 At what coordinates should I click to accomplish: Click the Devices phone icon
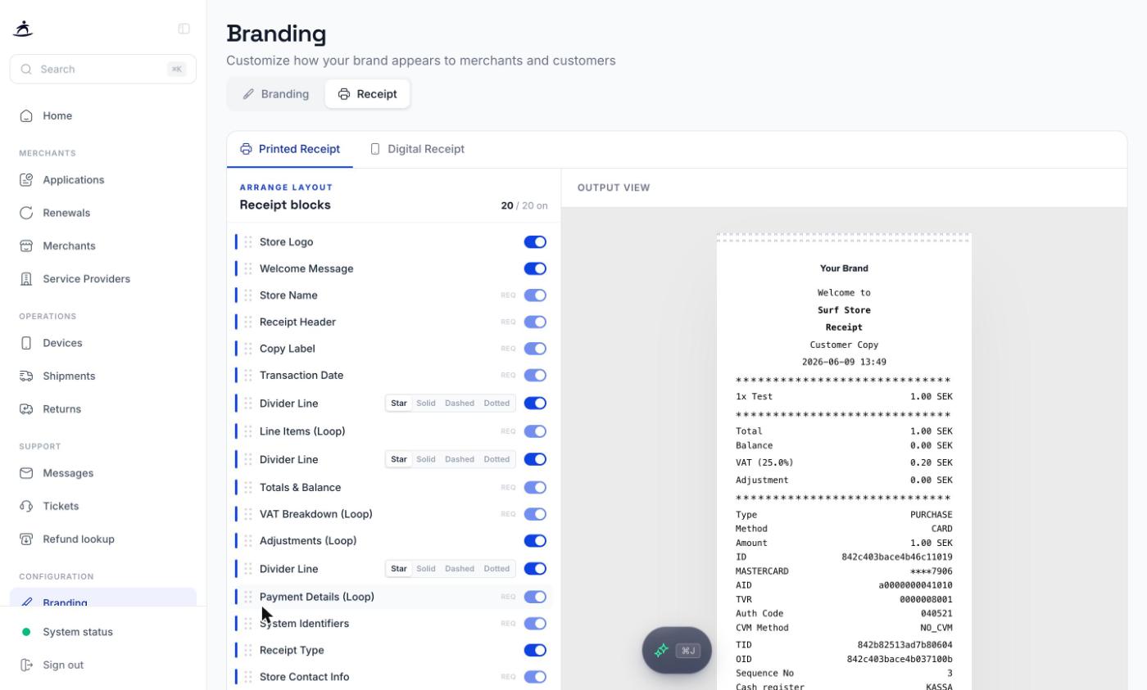26,343
